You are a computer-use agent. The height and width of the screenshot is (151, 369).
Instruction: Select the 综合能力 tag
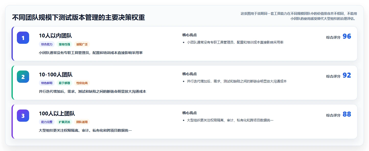click(x=47, y=44)
